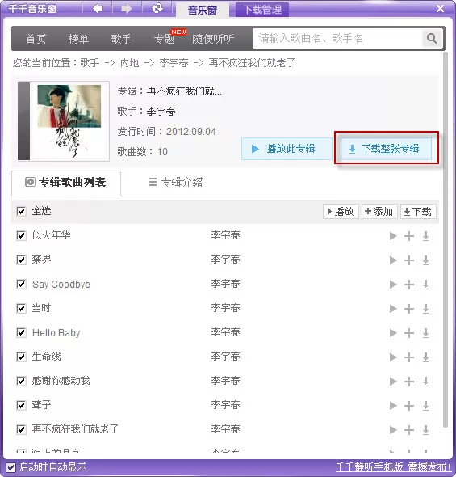The image size is (456, 477).
Task: Select the 专辑歌曲列表 tab
Action: pyautogui.click(x=66, y=183)
